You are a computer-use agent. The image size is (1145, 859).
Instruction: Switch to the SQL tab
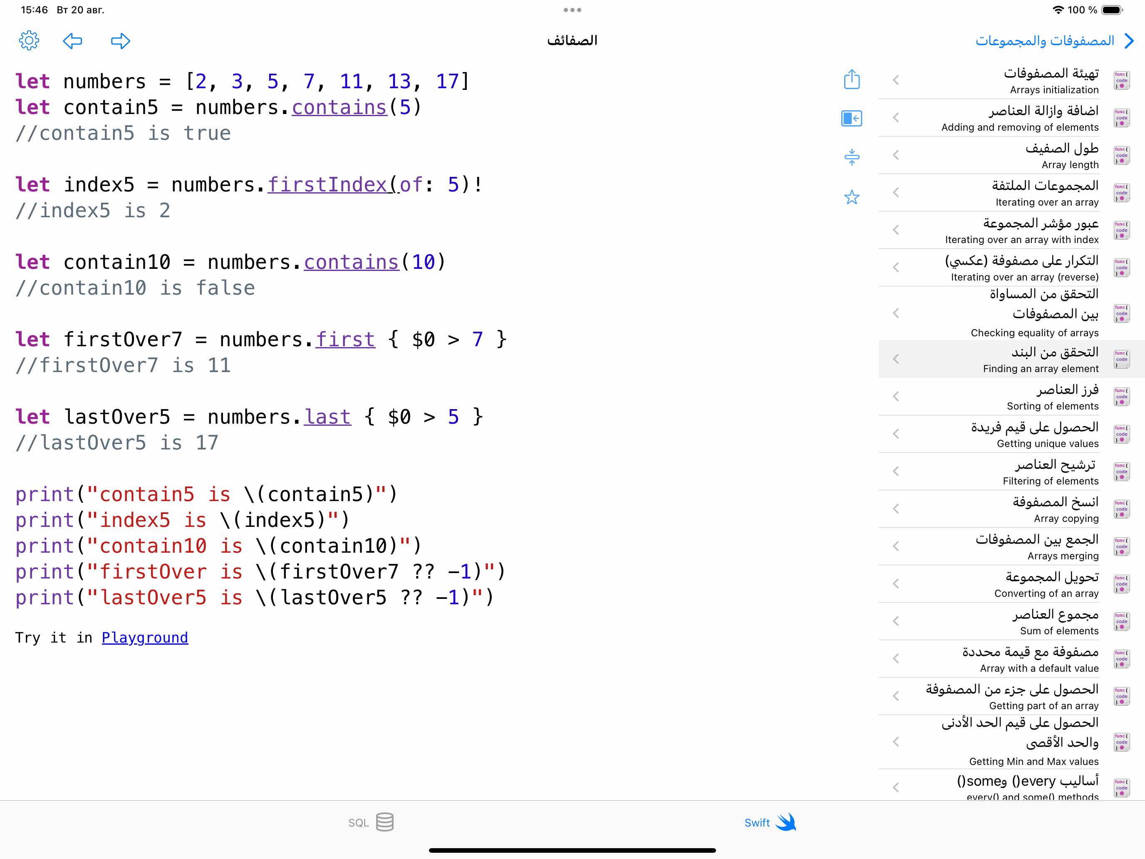pyautogui.click(x=371, y=822)
